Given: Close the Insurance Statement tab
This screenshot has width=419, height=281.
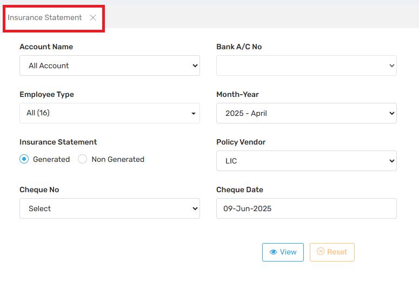Looking at the screenshot, I should (x=93, y=18).
